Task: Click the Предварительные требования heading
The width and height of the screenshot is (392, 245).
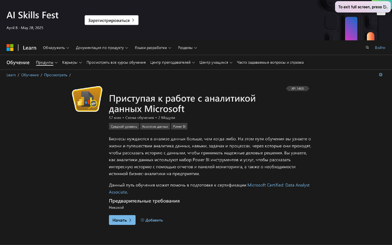Action: coord(144,201)
